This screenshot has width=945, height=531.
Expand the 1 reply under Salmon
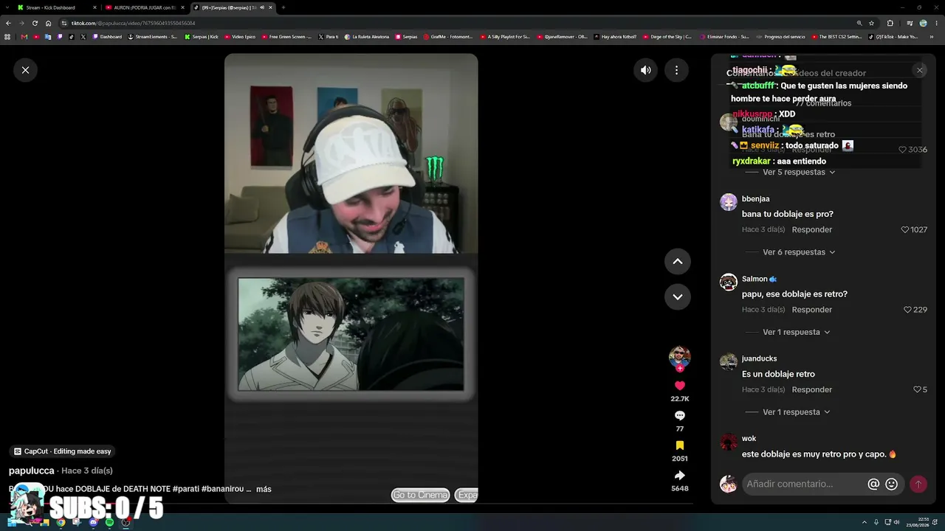tap(797, 332)
